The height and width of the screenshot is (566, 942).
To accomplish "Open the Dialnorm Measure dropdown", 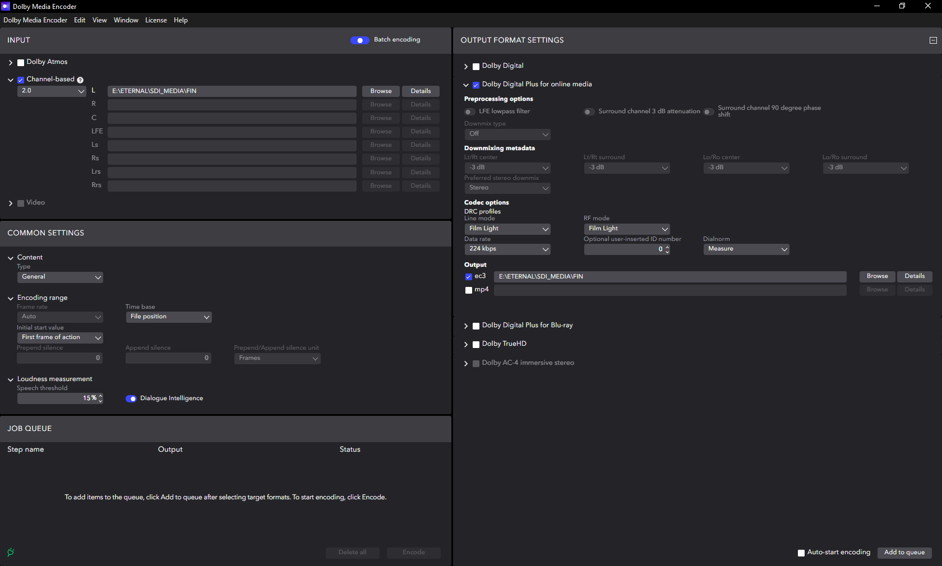I will (746, 249).
